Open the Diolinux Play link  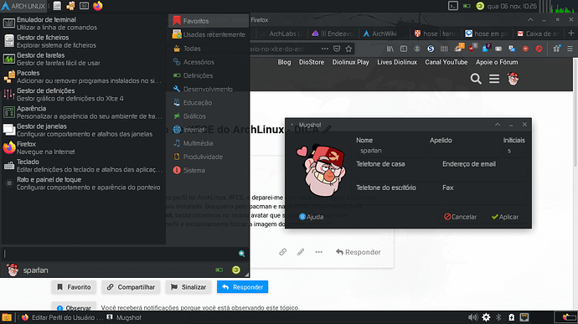point(350,62)
